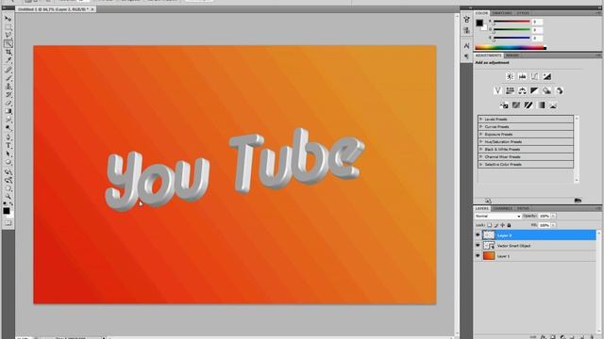
Task: Select the Brush tool
Action: coord(8,78)
